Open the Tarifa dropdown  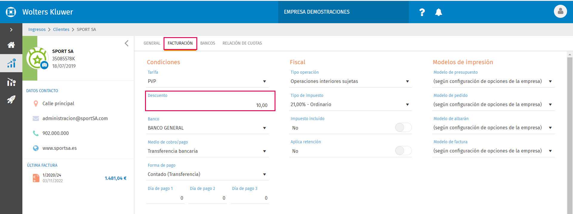(207, 81)
